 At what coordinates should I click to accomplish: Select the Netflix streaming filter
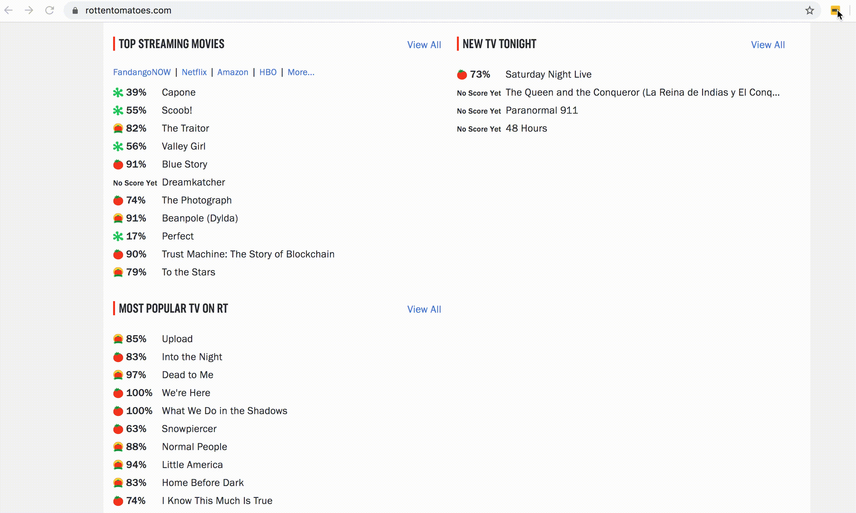(194, 72)
